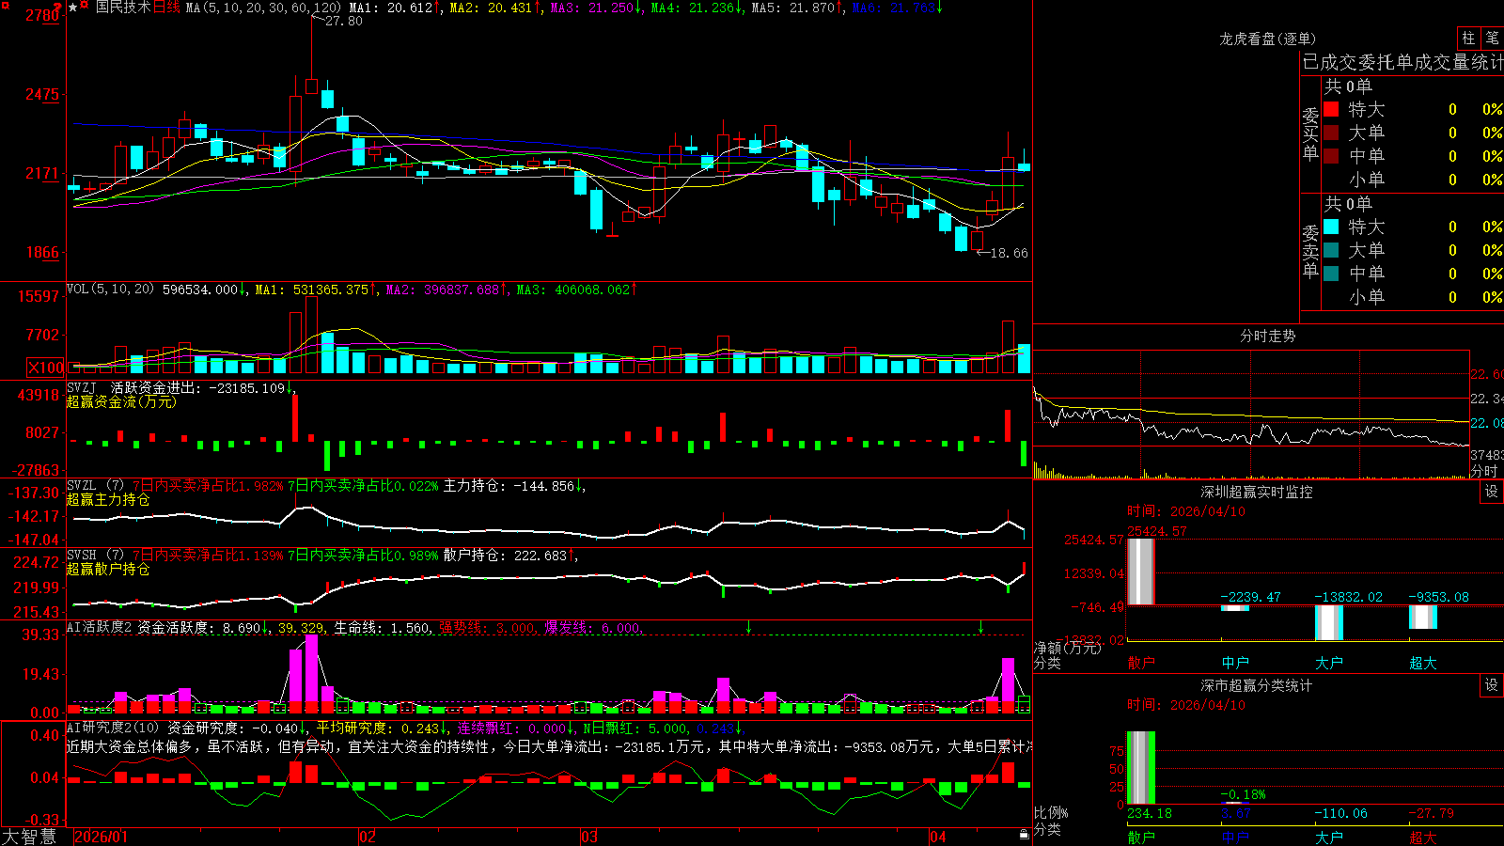Click the 深市超赢分类统计 panel title
The height and width of the screenshot is (846, 1504).
tap(1256, 685)
